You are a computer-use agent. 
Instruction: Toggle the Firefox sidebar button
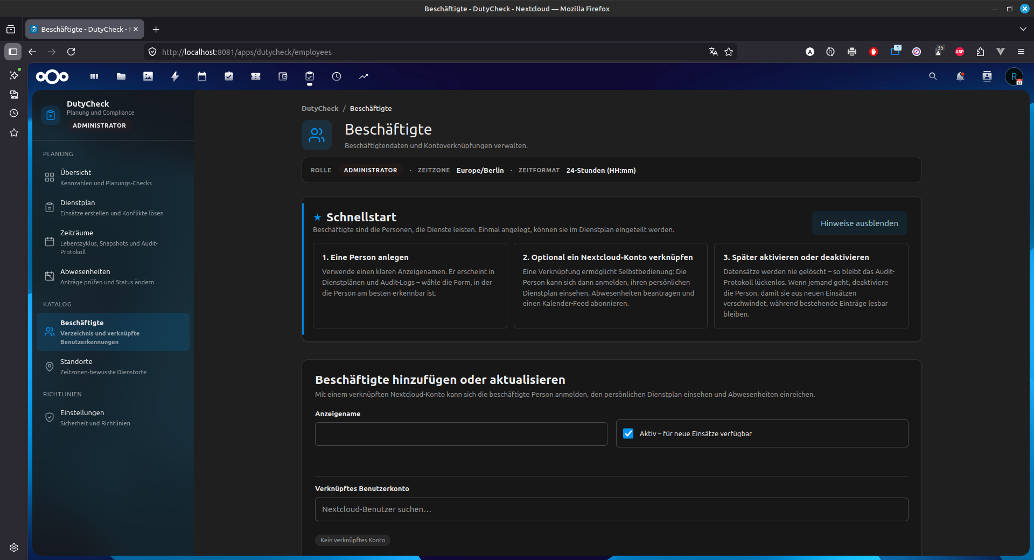point(13,52)
